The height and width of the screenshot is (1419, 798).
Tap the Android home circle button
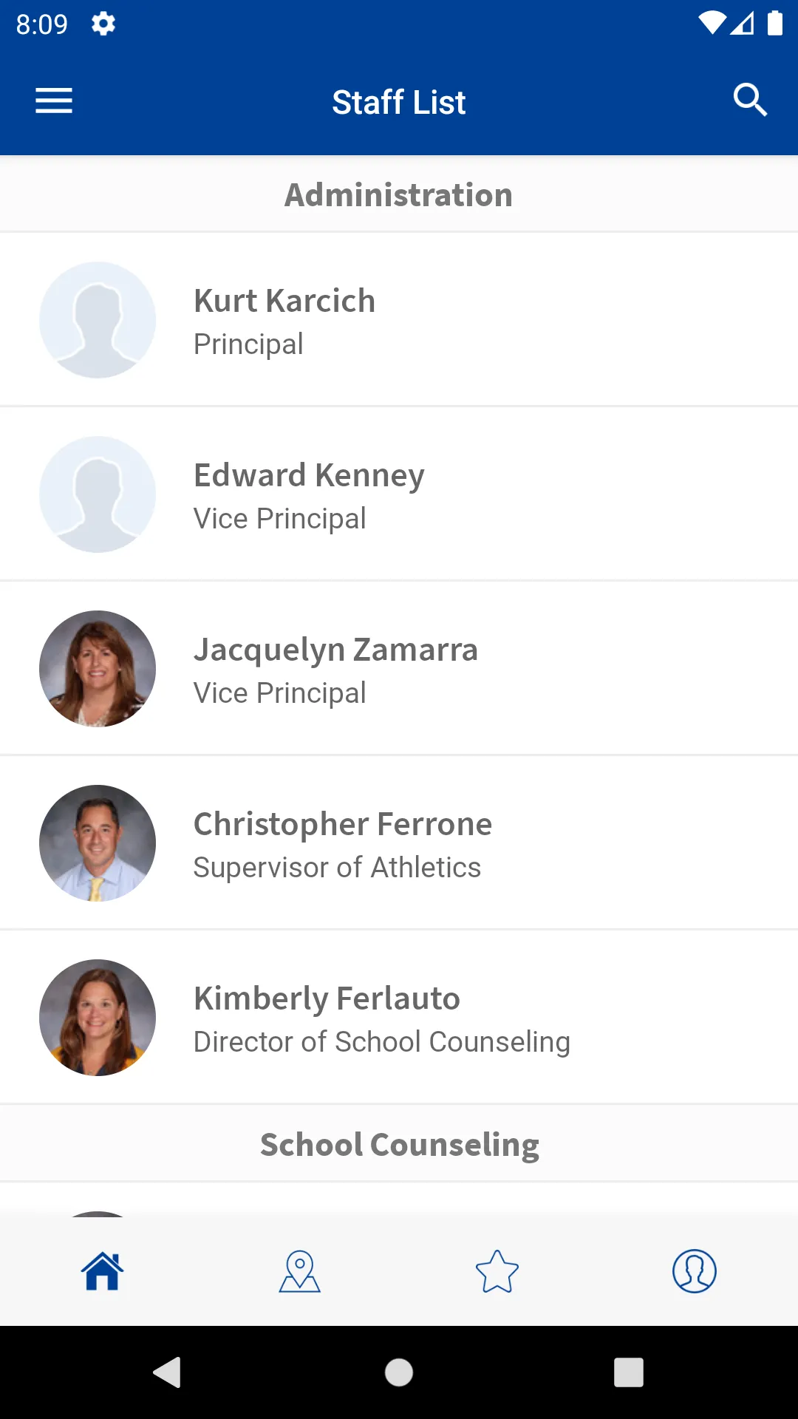click(399, 1372)
